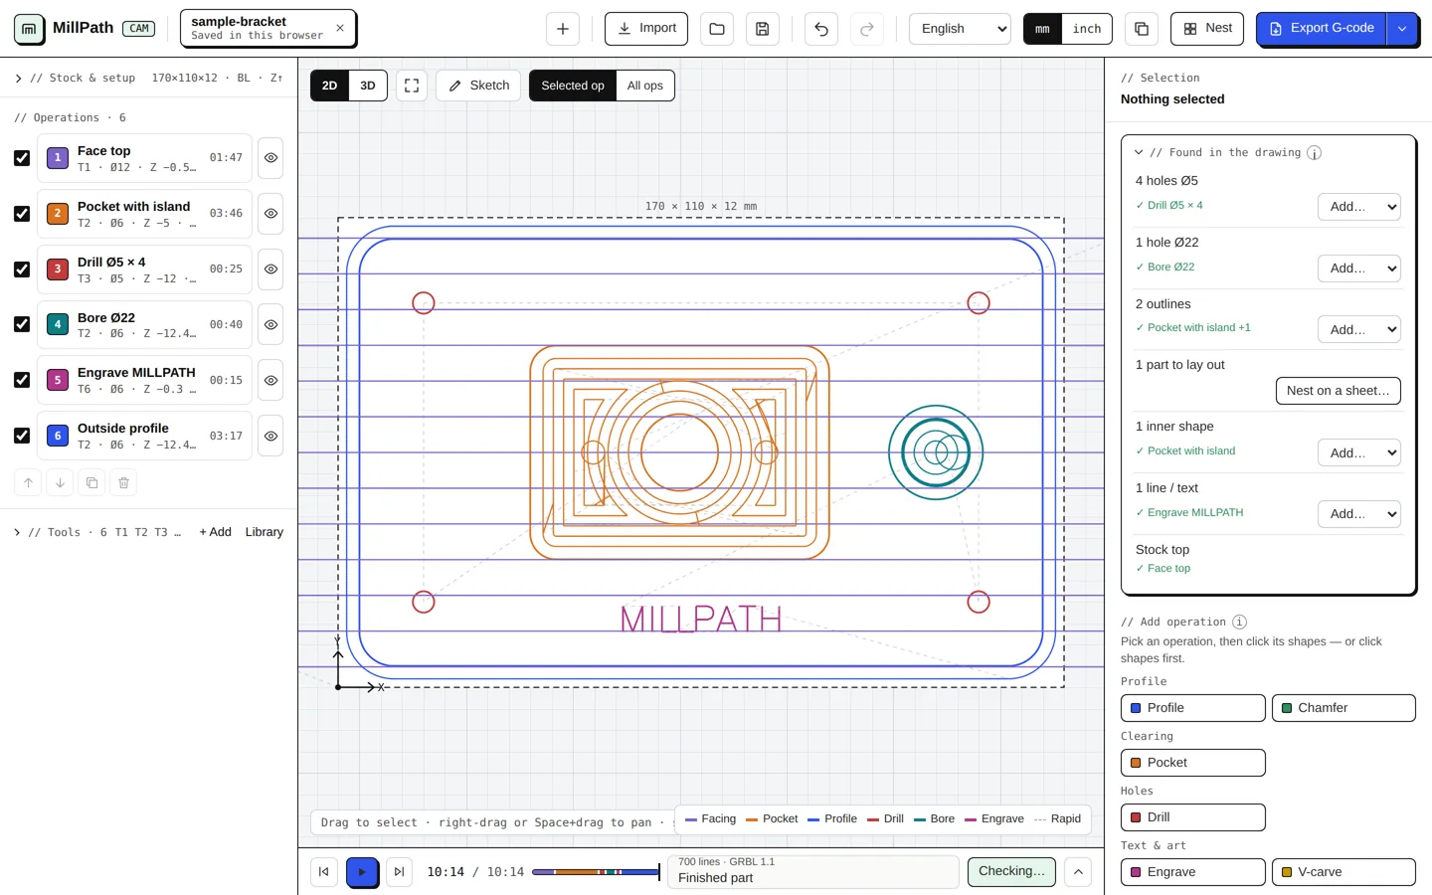
Task: Uncheck the Drill Ø5 × 4 operation
Action: click(22, 269)
